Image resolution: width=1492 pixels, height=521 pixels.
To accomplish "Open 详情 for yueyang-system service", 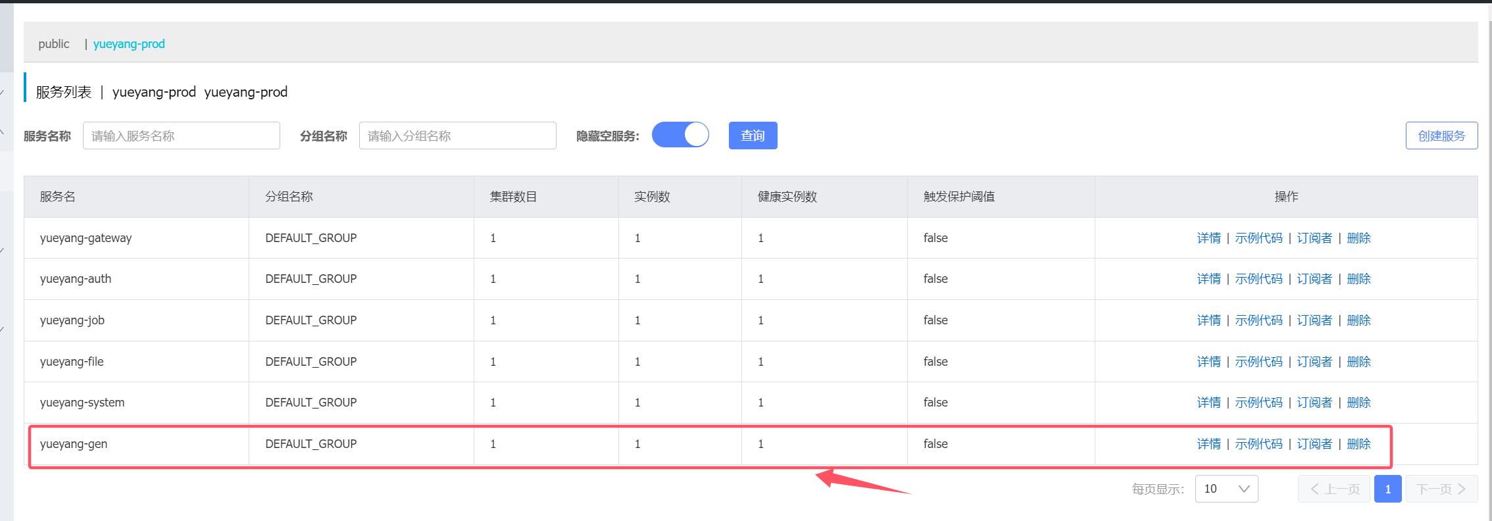I will point(1208,403).
